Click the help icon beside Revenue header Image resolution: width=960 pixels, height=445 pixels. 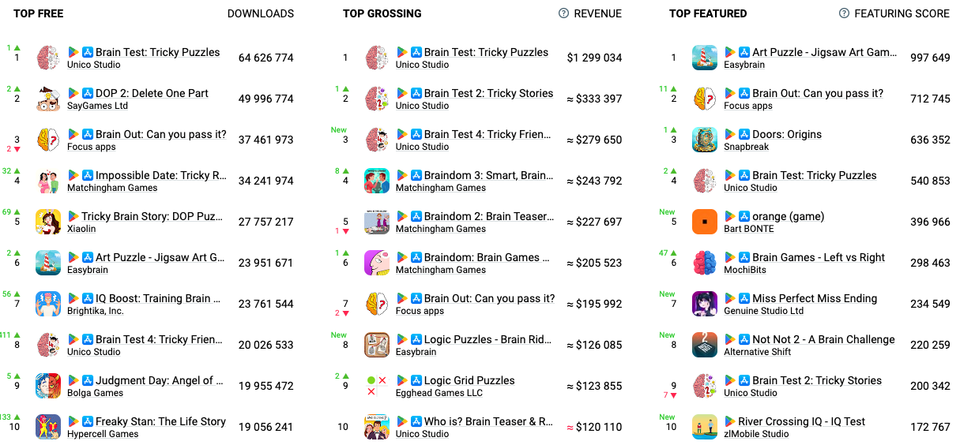(x=563, y=13)
